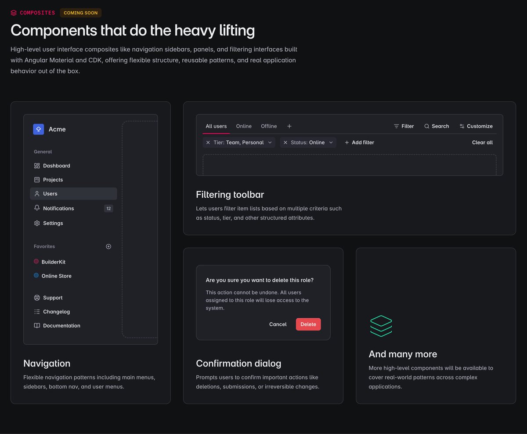The height and width of the screenshot is (434, 527).
Task: Click the Dashboard grid icon
Action: [x=37, y=166]
